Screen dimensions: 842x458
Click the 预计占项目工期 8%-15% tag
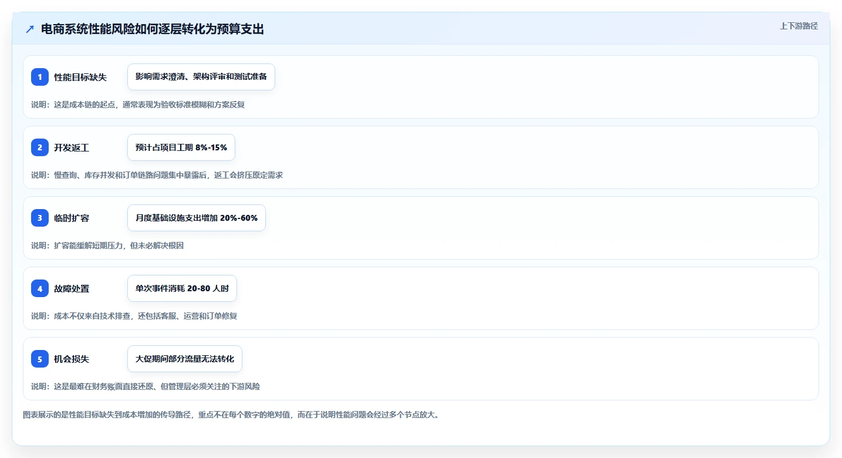tap(181, 147)
